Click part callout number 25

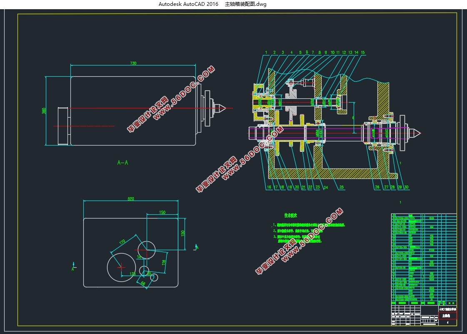(341, 187)
